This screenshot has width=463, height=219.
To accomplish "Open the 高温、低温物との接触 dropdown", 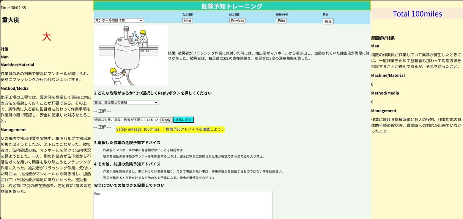I will coord(126,102).
